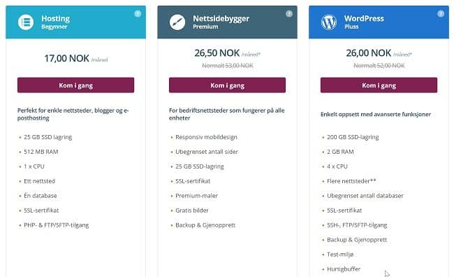Click Kom i gang for WordPress Pluss

[x=379, y=85]
